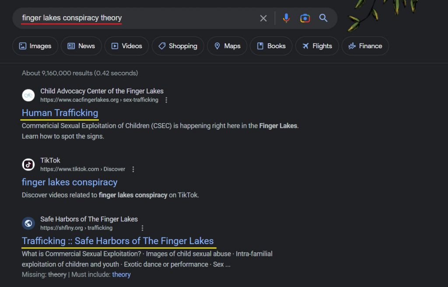The image size is (448, 287).
Task: Open the Shopping results filter
Action: 178,46
